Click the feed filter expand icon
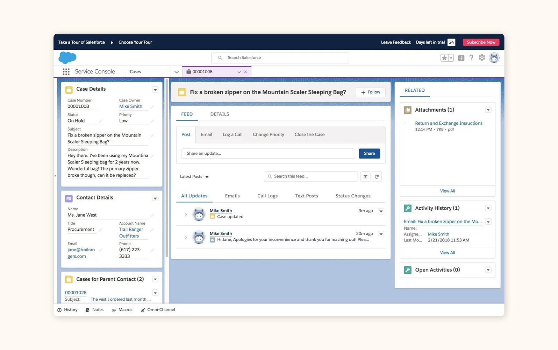Screen dimensions: 558x350 point(365,177)
